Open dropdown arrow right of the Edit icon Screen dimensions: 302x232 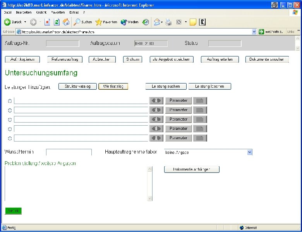[x=186, y=22]
